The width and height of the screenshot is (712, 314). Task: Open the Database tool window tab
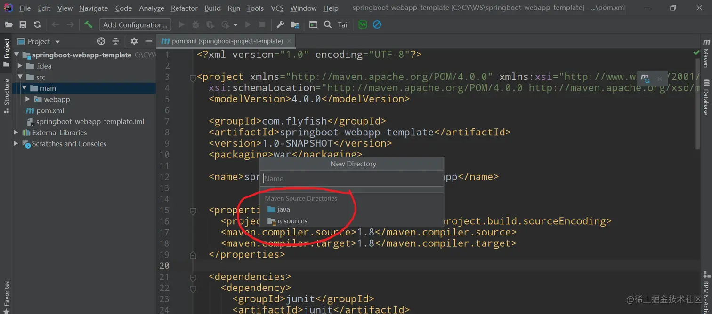pyautogui.click(x=706, y=97)
